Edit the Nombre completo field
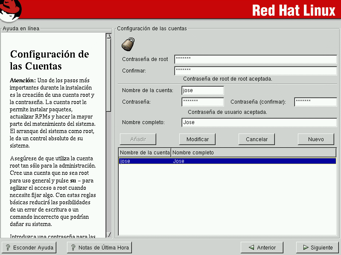Viewport: 341px width, 255px height. [259, 122]
